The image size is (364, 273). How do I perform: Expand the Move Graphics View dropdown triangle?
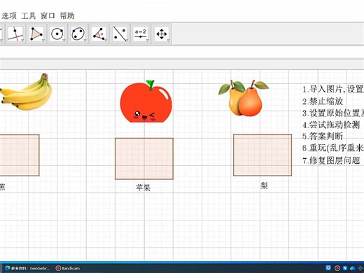coord(169,41)
